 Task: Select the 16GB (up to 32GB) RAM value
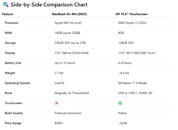tap(67, 33)
